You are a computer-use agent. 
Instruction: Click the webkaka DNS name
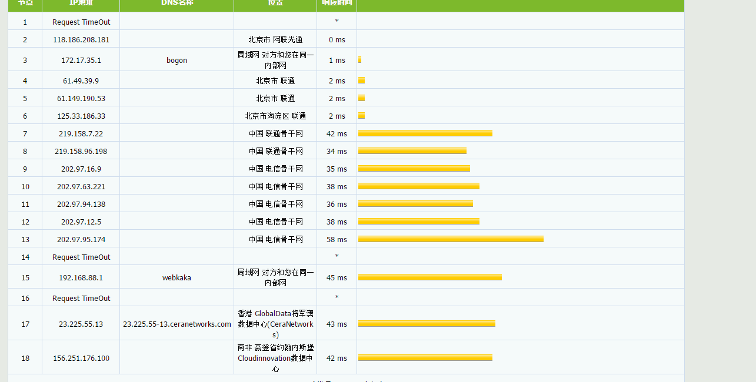176,277
